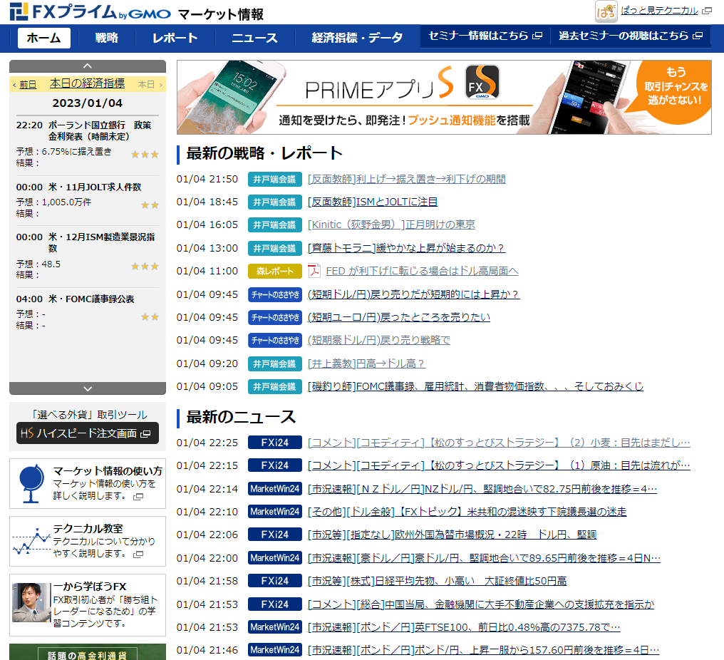Open the FXプライム byGMO logo
This screenshot has width=724, height=660.
click(x=90, y=11)
